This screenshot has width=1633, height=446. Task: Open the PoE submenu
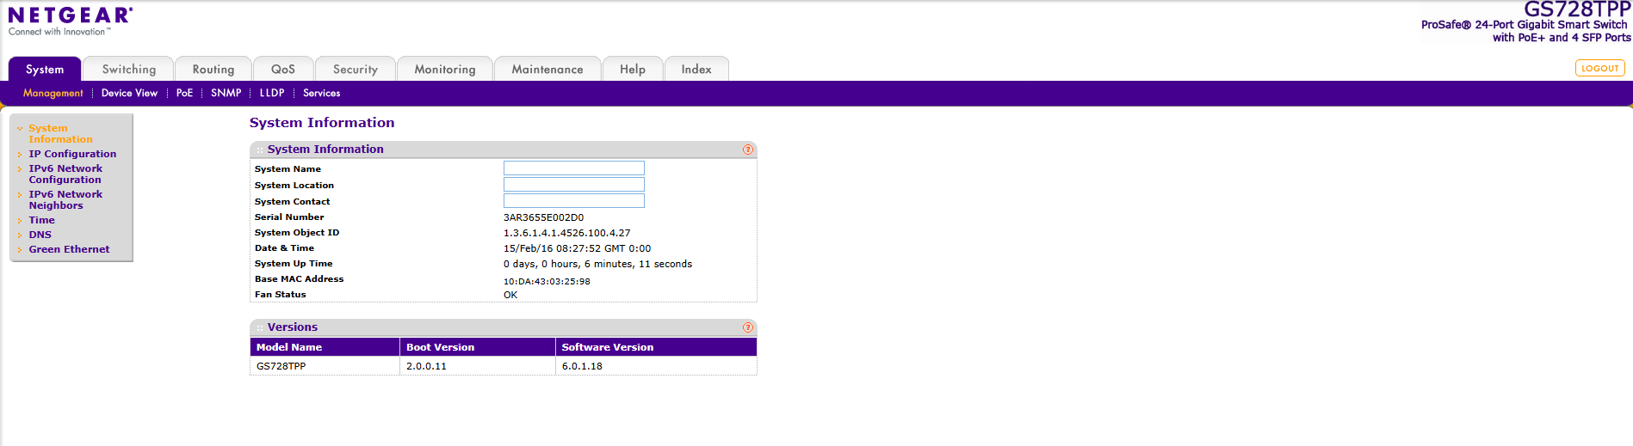pyautogui.click(x=184, y=93)
